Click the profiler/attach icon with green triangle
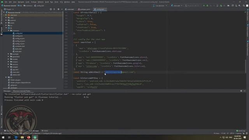Viewport: 249px width, 140px height. point(221,5)
